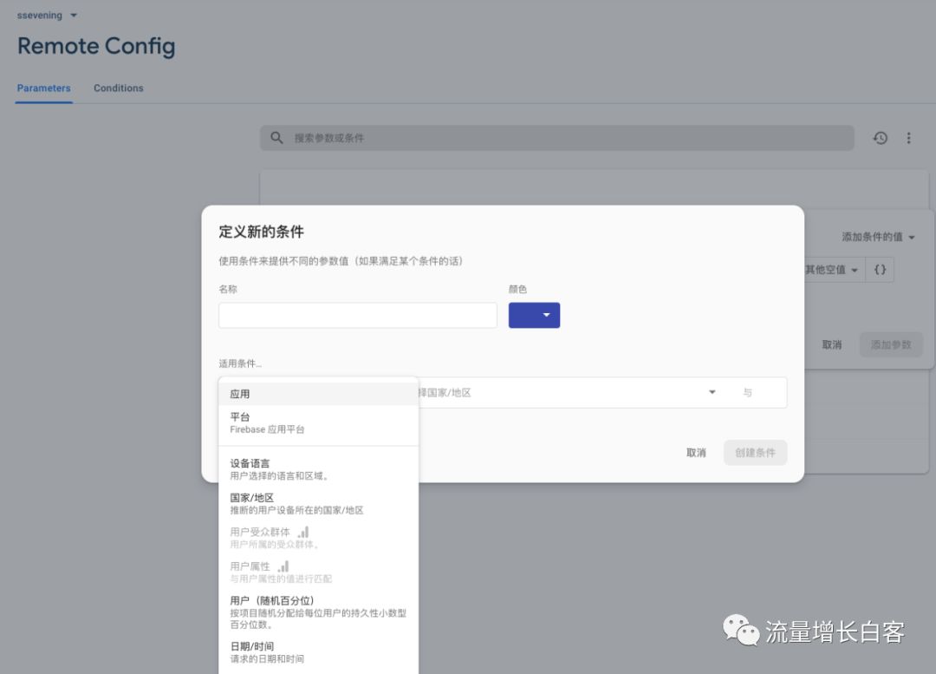The height and width of the screenshot is (674, 936).
Task: Click the 添加参数 button
Action: [x=891, y=344]
